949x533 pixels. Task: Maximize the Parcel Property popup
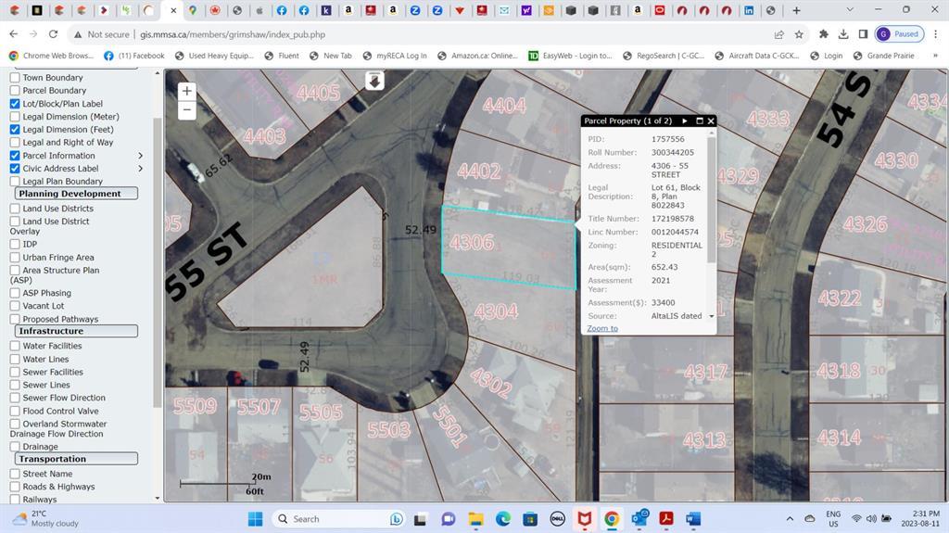[699, 121]
